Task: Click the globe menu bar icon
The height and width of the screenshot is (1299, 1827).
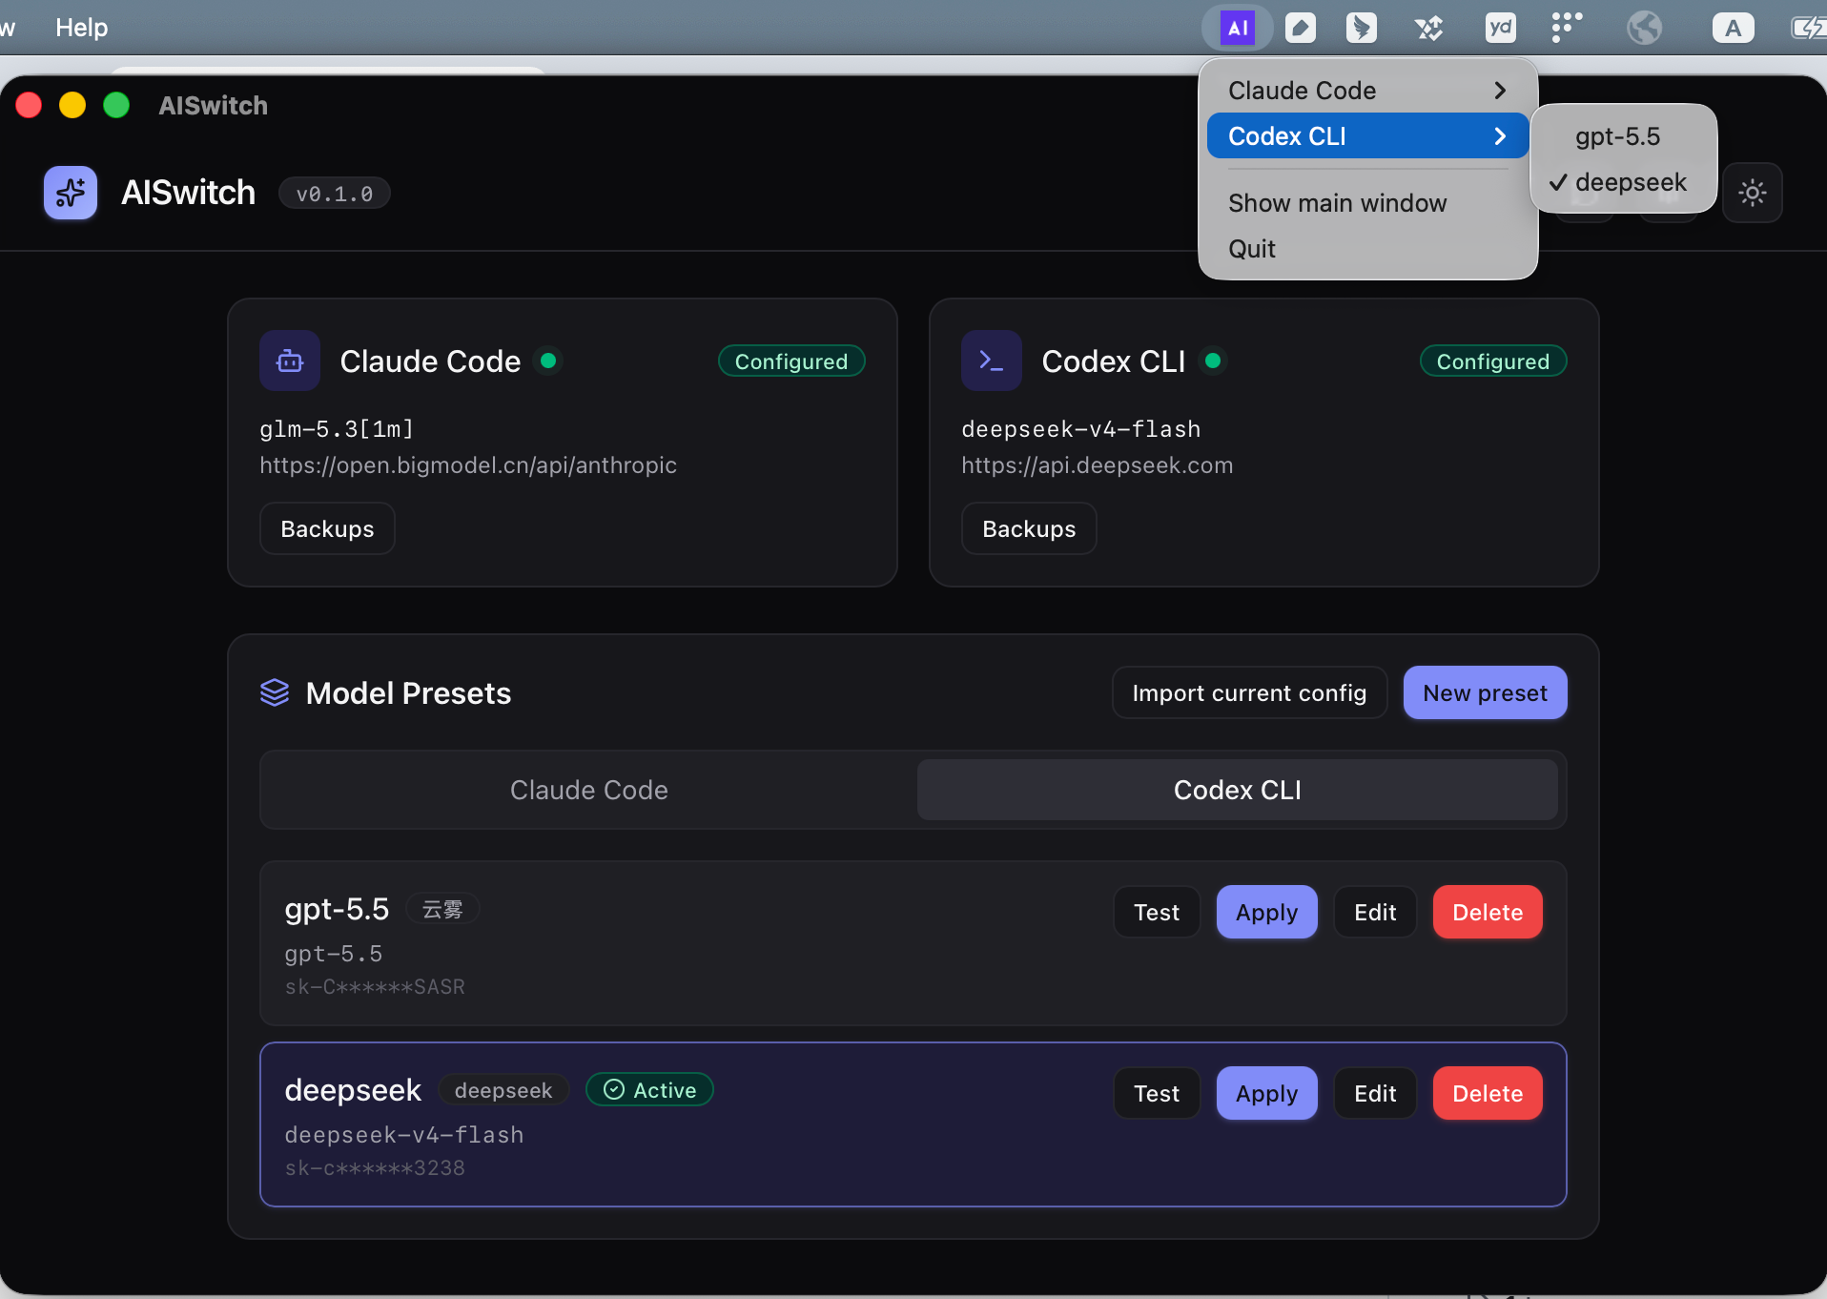Action: (x=1645, y=28)
